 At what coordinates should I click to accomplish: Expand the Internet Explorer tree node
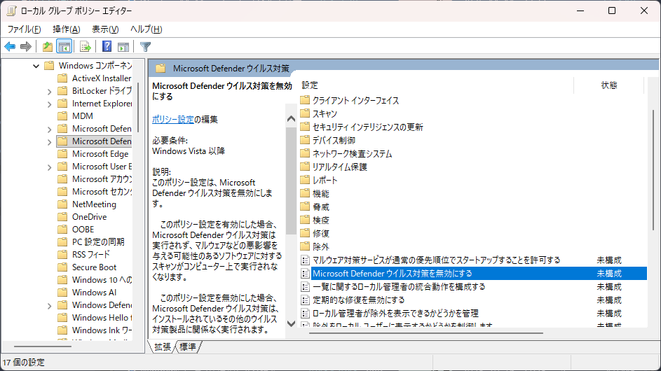(49, 104)
